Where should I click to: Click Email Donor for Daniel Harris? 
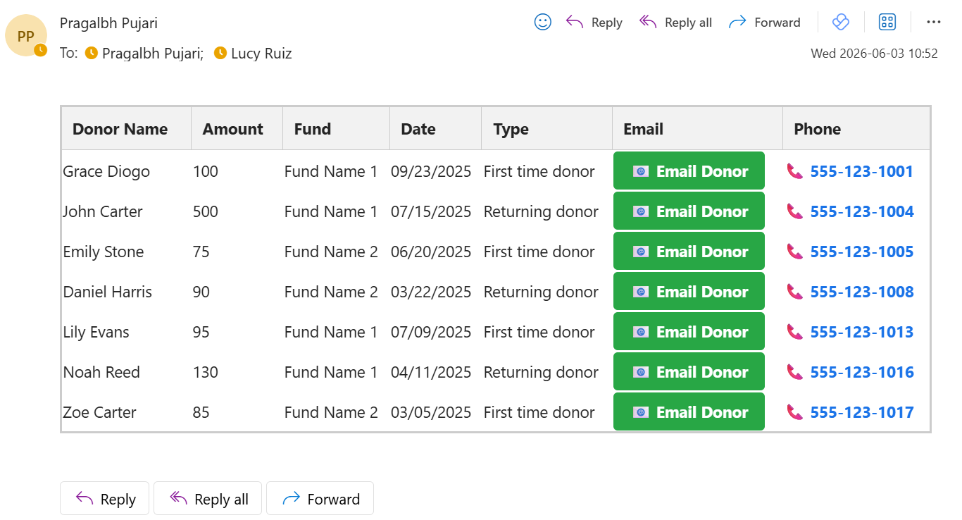(x=689, y=291)
